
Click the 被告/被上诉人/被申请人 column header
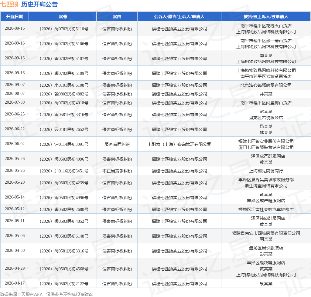point(266,17)
